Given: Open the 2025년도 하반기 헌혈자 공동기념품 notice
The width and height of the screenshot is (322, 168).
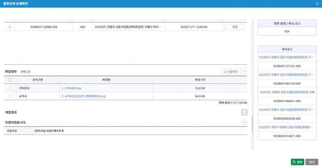Looking at the screenshot, I should click(x=286, y=127).
